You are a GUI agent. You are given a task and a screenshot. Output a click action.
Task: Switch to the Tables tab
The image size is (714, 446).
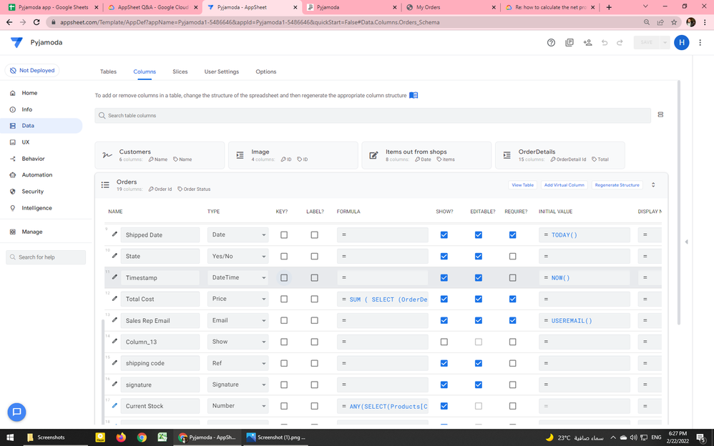tap(108, 71)
